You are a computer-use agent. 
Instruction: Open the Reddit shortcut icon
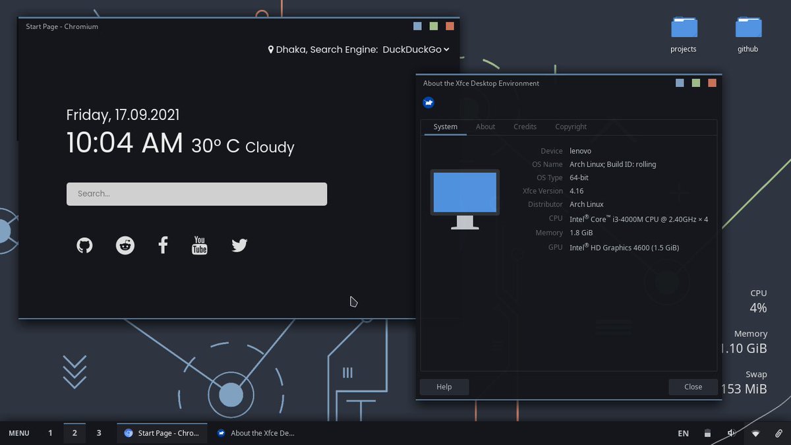pyautogui.click(x=125, y=246)
